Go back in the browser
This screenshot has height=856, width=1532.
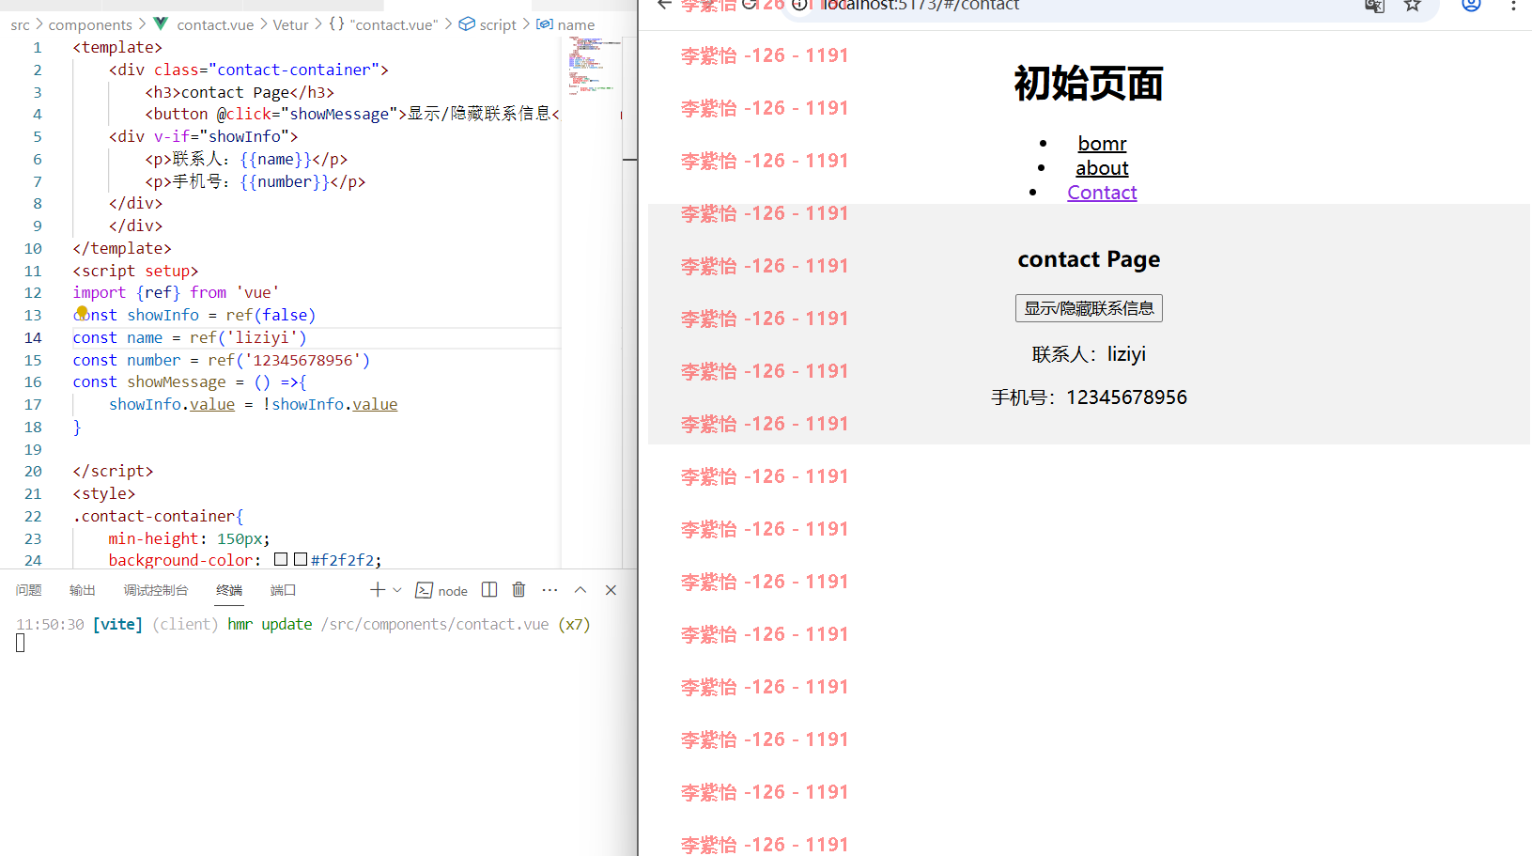click(664, 5)
